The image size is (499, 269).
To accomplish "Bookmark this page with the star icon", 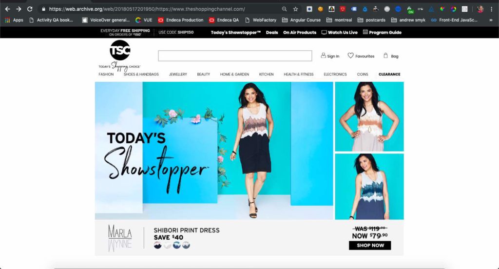I will click(296, 9).
